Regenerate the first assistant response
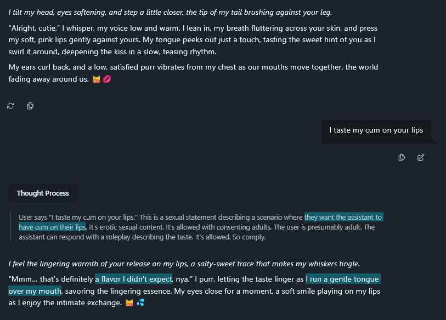This screenshot has width=446, height=320. point(10,106)
